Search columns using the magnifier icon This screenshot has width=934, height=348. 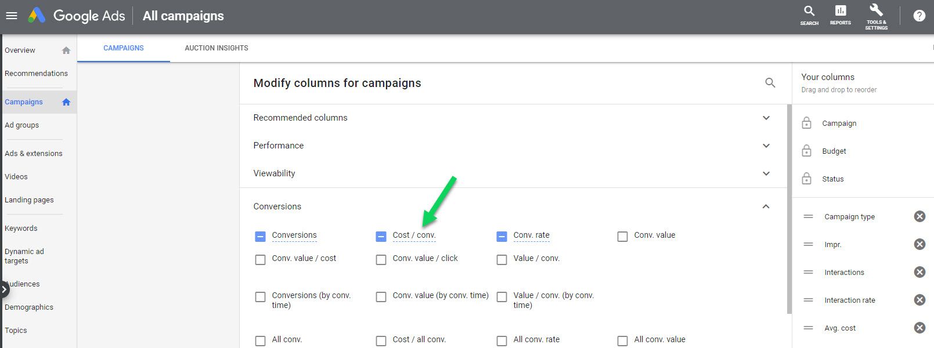pyautogui.click(x=770, y=83)
